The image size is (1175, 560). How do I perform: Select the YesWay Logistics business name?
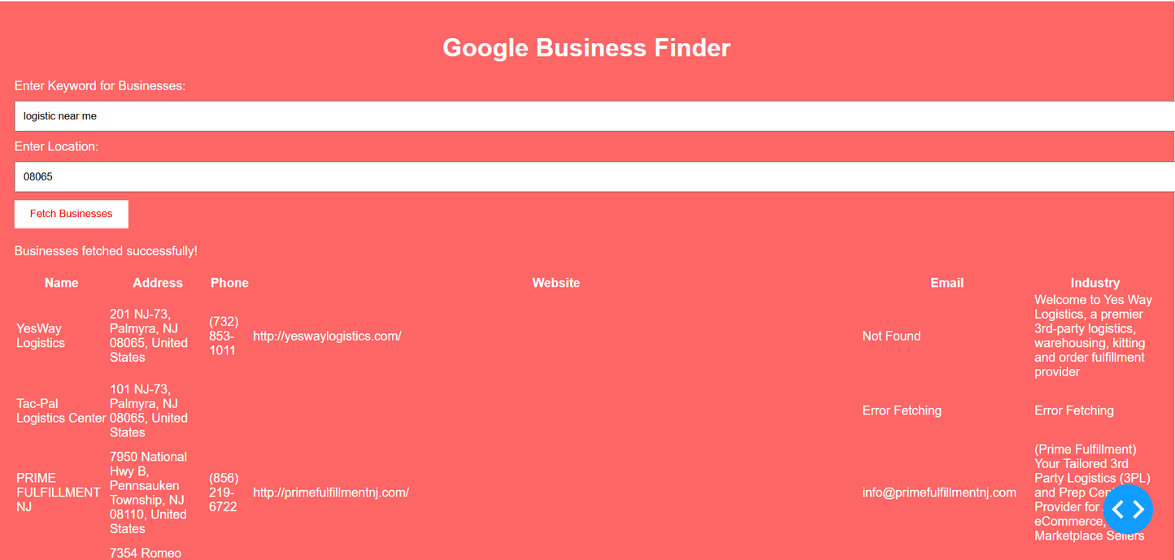pyautogui.click(x=40, y=336)
